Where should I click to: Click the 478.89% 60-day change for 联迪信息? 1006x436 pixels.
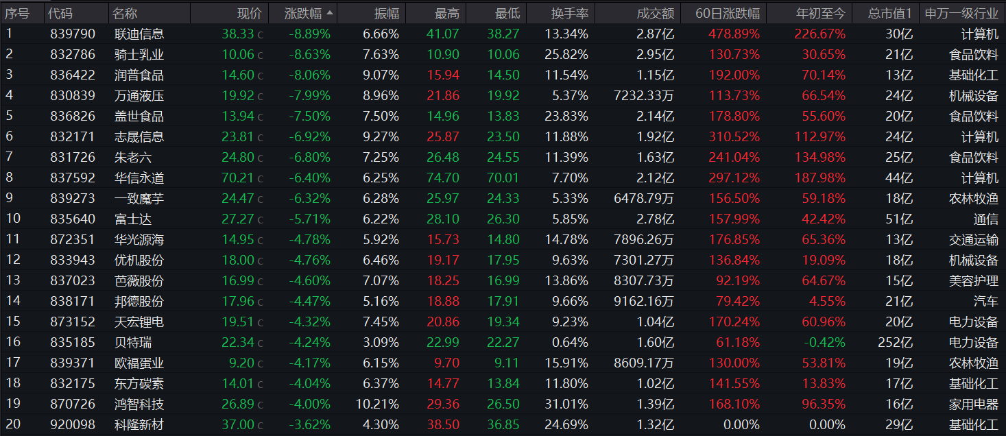pos(734,34)
